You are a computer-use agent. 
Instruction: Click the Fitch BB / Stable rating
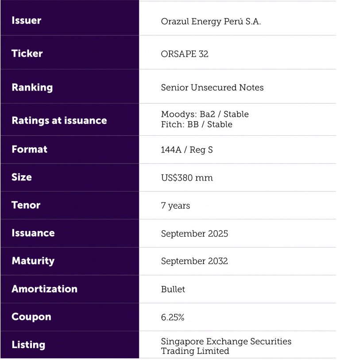click(197, 124)
